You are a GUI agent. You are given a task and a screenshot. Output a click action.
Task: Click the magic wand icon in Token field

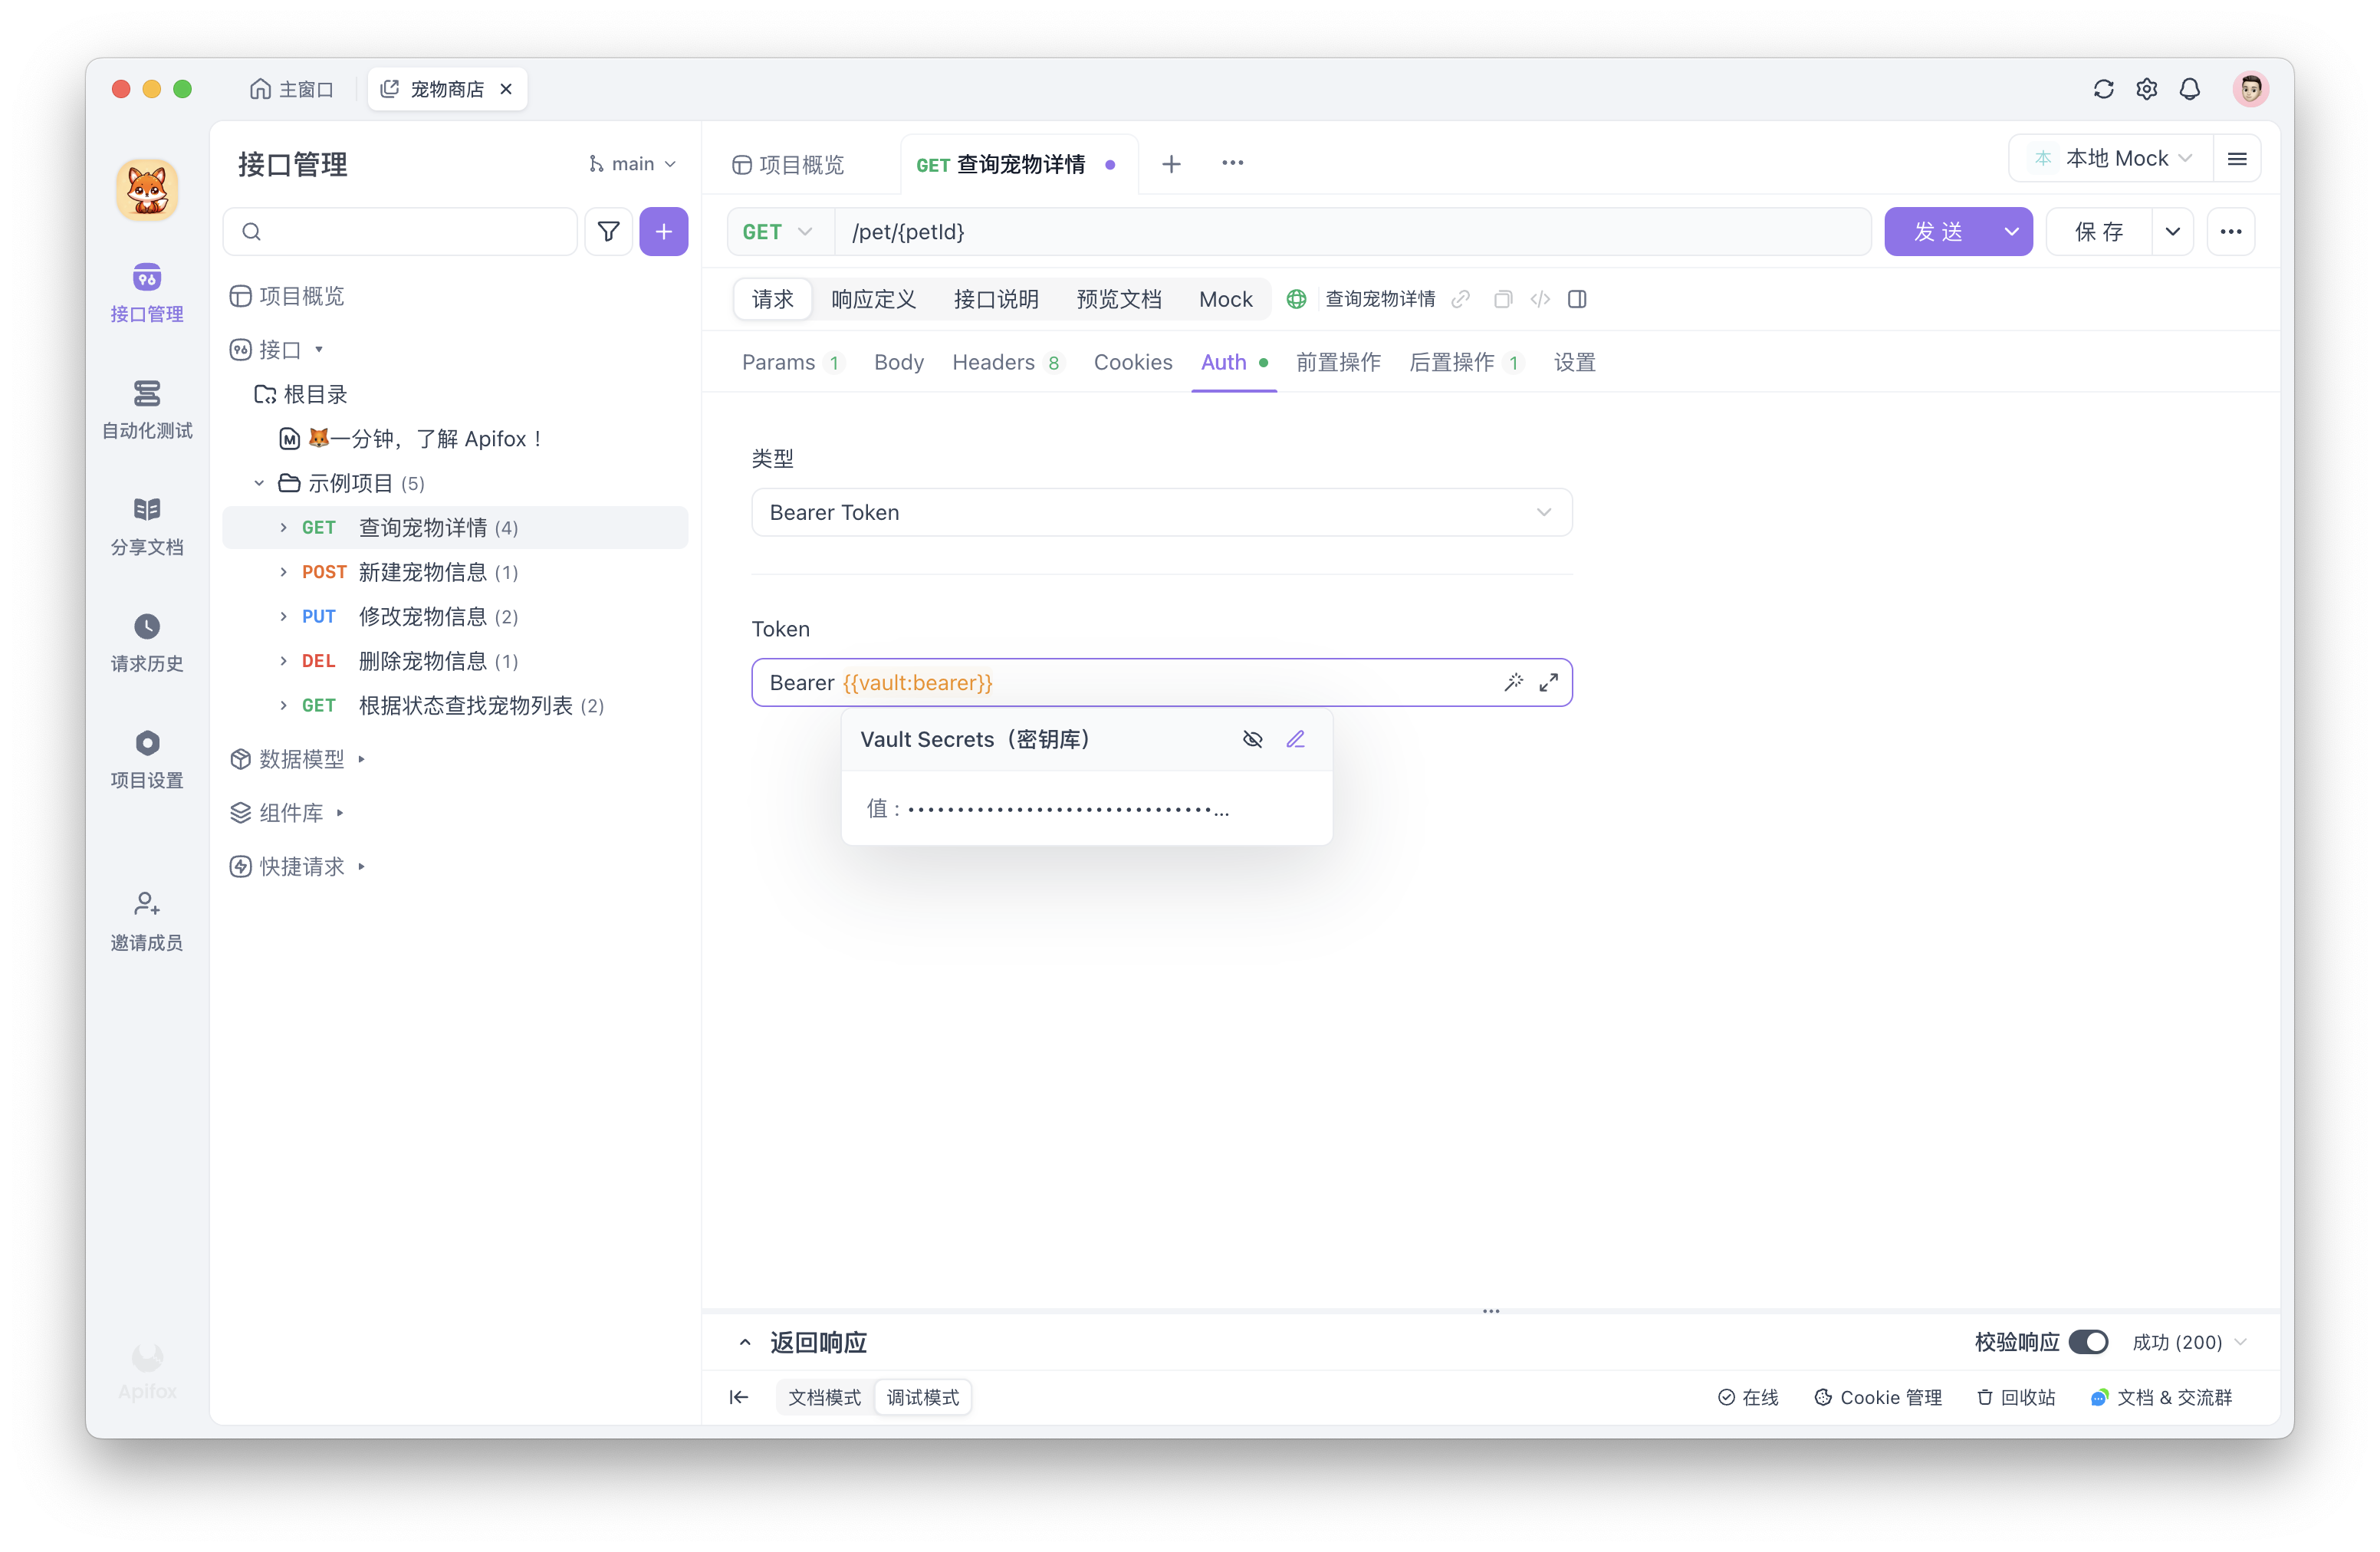[x=1513, y=682]
